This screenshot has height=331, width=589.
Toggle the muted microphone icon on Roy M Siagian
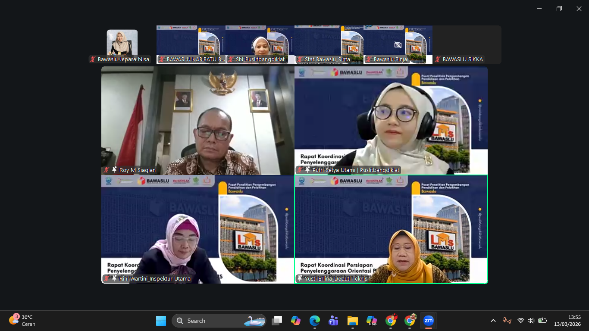coord(106,170)
